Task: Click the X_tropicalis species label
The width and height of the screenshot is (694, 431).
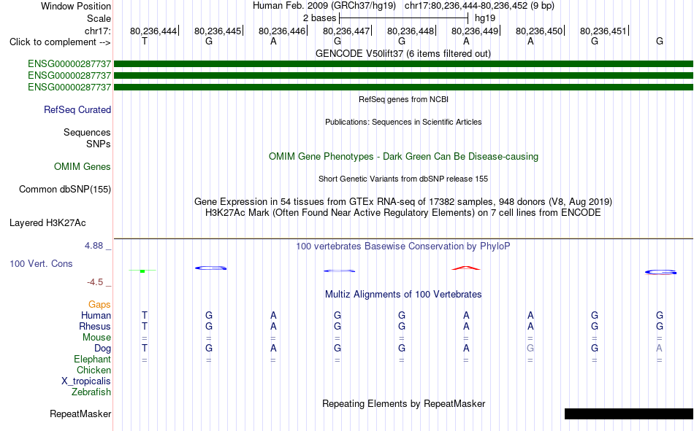Action: click(86, 381)
